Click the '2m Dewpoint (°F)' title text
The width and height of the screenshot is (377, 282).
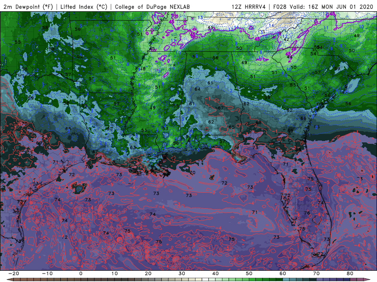[x=28, y=7]
